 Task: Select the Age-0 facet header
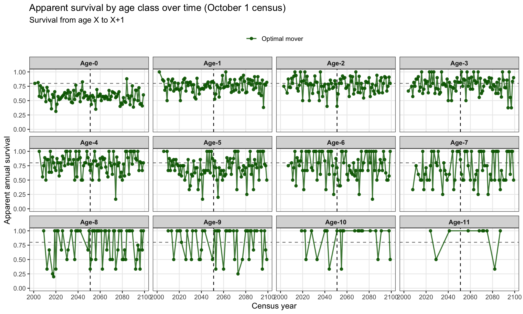pos(89,63)
